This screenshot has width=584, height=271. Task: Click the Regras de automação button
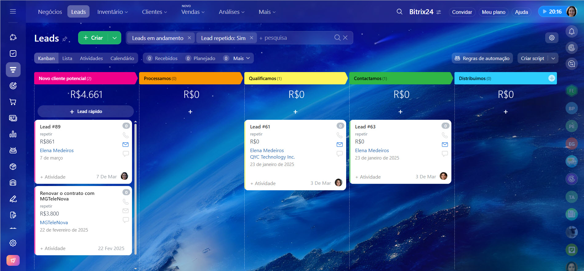pyautogui.click(x=482, y=58)
